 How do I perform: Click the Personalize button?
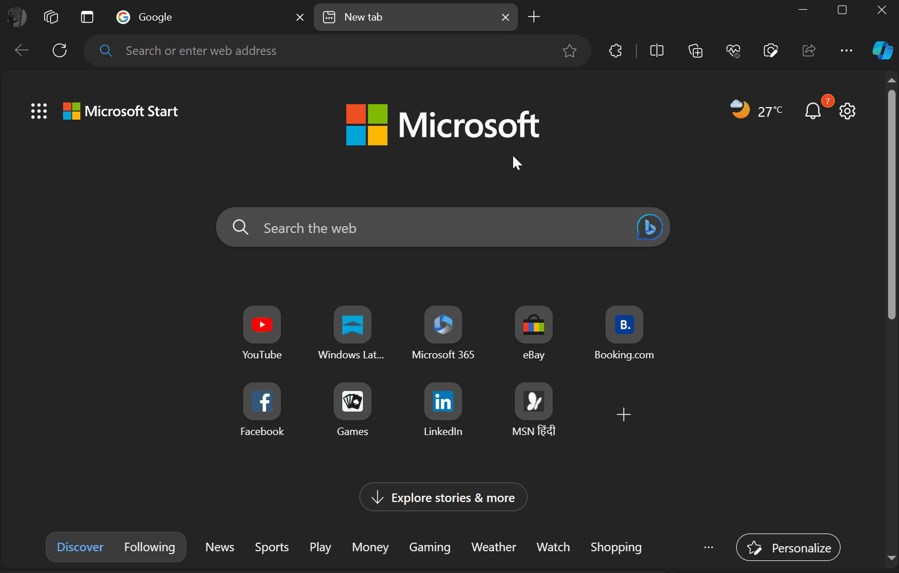(788, 548)
